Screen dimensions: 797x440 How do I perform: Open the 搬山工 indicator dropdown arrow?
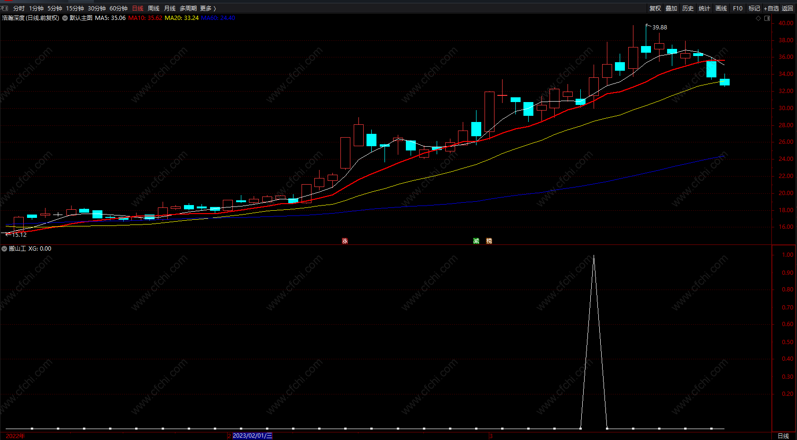[x=4, y=249]
